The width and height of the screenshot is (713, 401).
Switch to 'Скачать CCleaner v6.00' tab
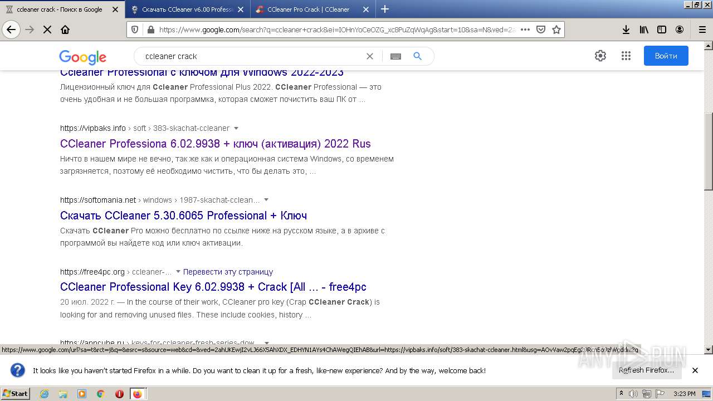tap(188, 9)
